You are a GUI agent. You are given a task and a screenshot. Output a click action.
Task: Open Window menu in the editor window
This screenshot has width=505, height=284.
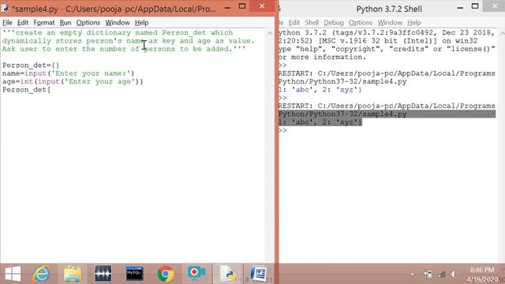click(118, 23)
